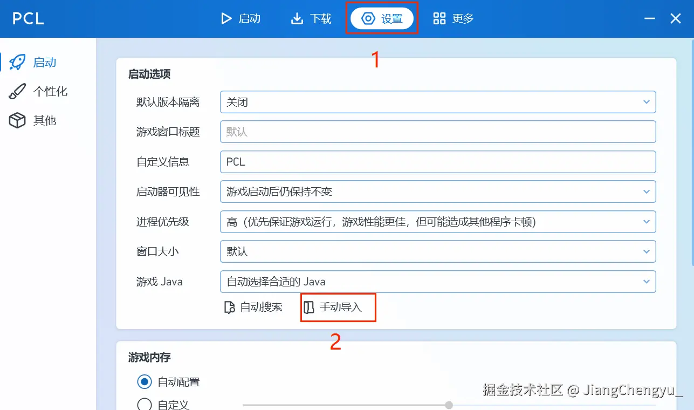Image resolution: width=694 pixels, height=410 pixels.
Task: Click the 自动搜索 file search icon
Action: point(229,307)
